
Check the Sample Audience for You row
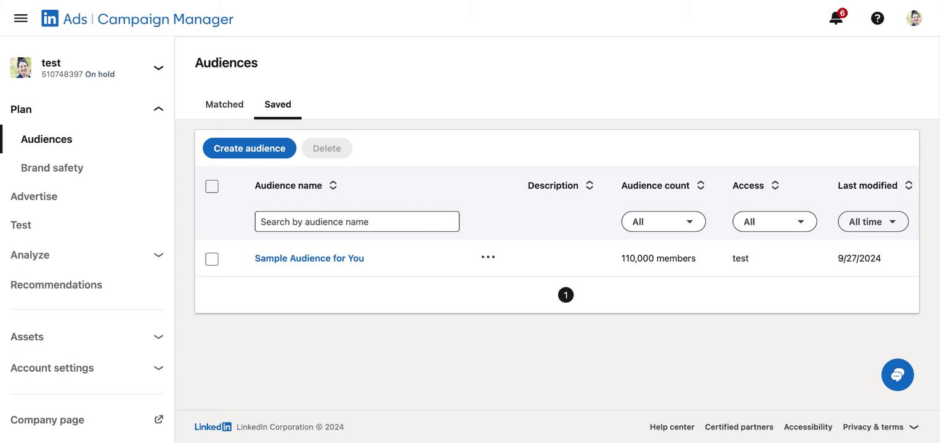click(x=212, y=259)
